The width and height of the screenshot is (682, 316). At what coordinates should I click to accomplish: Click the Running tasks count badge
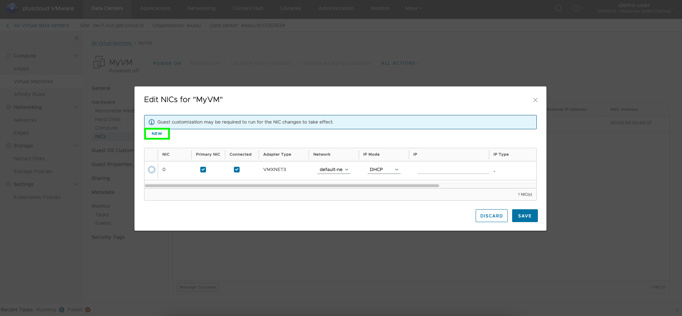pos(62,310)
